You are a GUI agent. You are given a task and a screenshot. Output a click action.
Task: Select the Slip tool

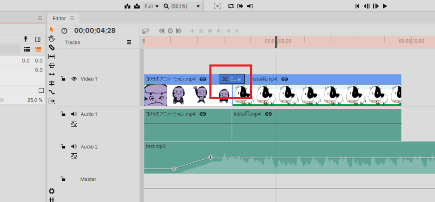(x=51, y=56)
